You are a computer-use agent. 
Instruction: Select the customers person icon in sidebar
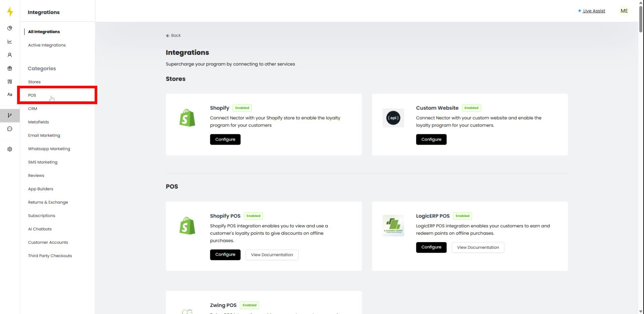pos(10,55)
